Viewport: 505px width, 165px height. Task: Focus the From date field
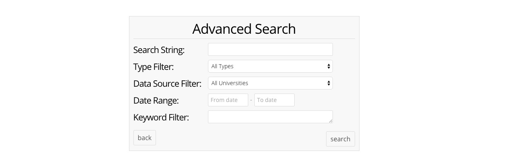pos(228,100)
